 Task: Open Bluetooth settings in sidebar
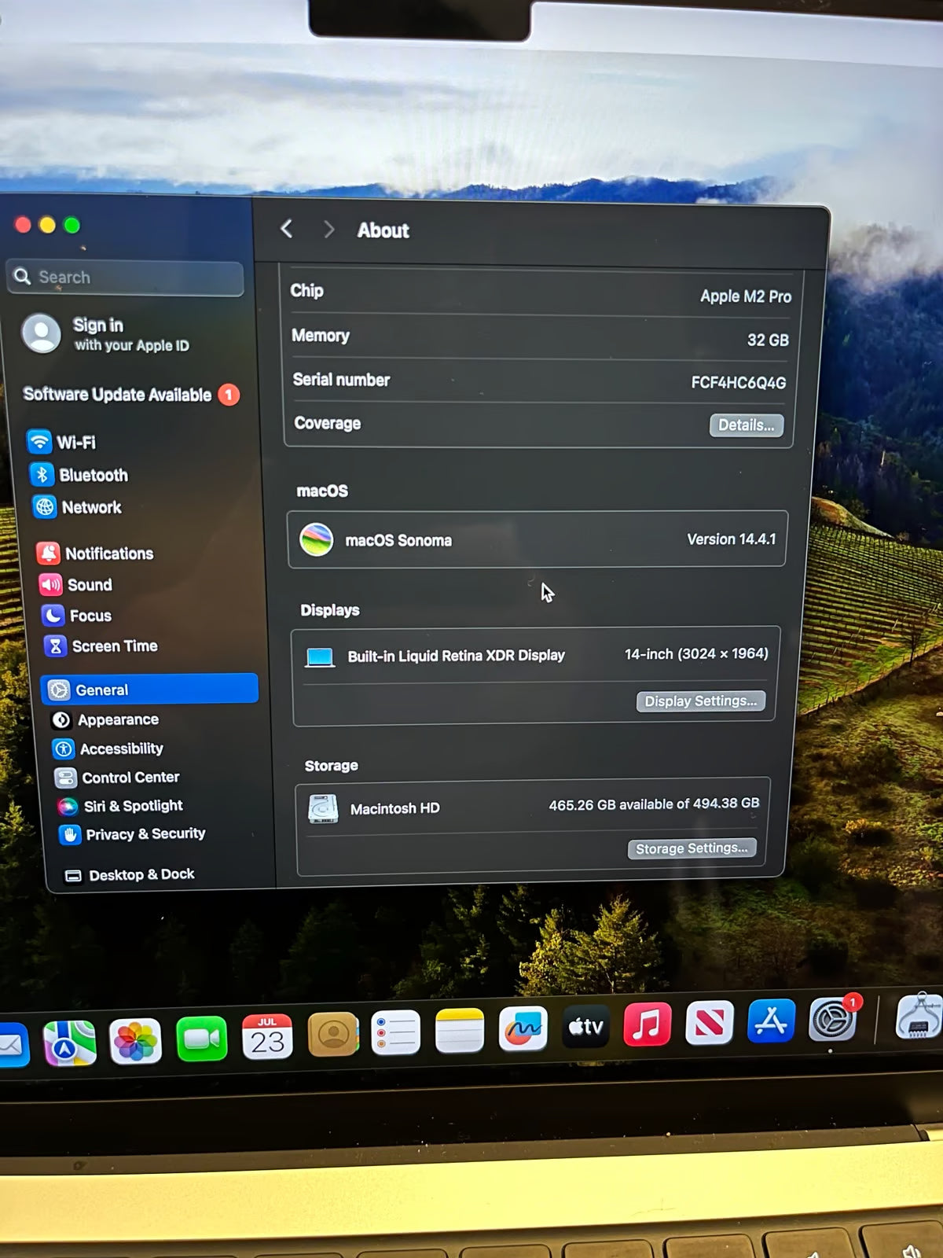pos(79,475)
